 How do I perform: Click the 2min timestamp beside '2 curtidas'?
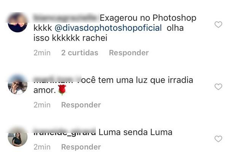42,53
